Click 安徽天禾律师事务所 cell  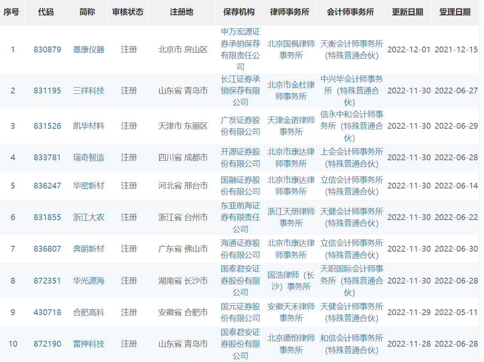point(291,312)
